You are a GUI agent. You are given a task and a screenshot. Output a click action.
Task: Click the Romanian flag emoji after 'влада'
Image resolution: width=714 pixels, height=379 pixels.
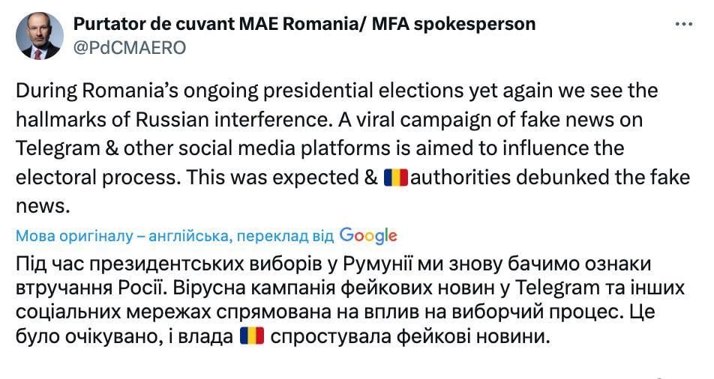pyautogui.click(x=252, y=336)
